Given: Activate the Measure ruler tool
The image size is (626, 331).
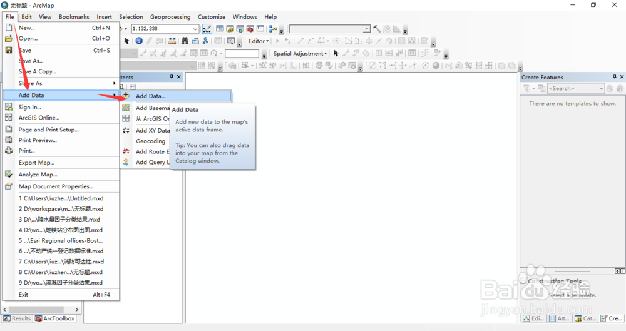Looking at the screenshot, I should 172,41.
